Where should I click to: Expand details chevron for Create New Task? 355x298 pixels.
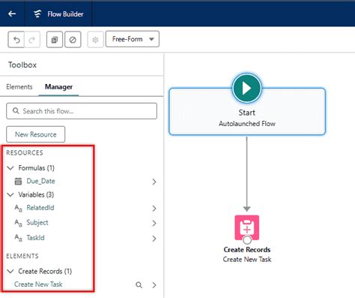[x=154, y=285]
